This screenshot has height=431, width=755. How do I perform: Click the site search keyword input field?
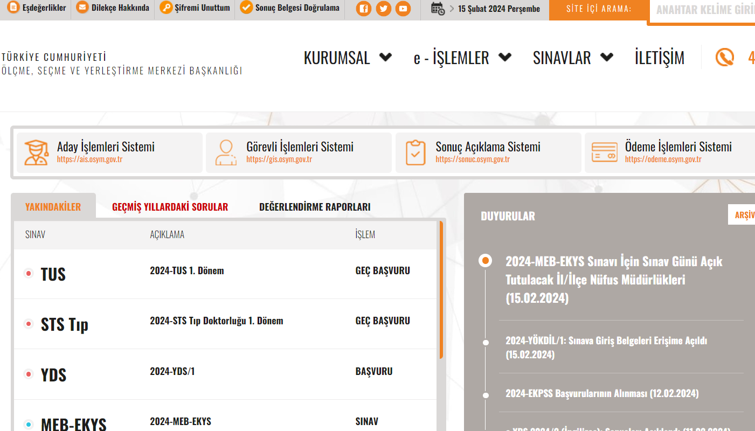pyautogui.click(x=703, y=10)
